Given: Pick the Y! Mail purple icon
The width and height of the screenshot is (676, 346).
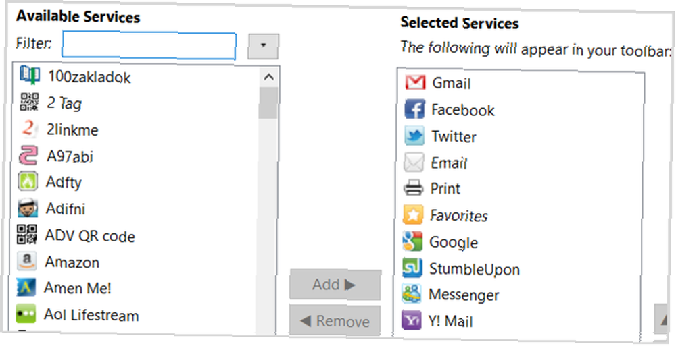Looking at the screenshot, I should click(411, 320).
